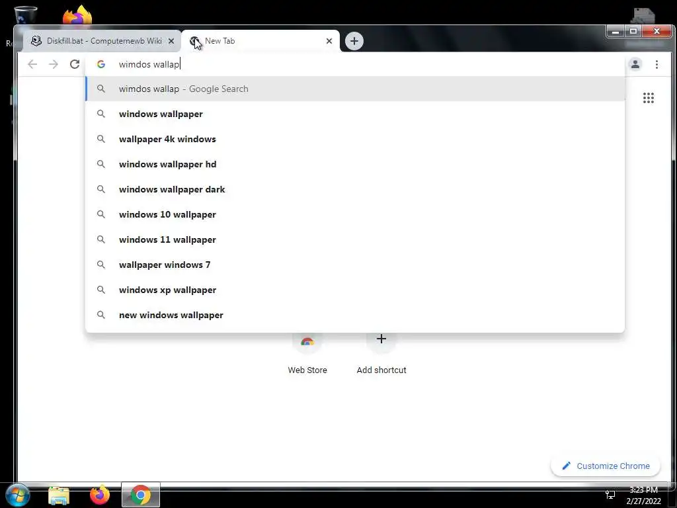Click the Chrome taskbar icon
Viewport: 677px width, 508px height.
pyautogui.click(x=141, y=495)
